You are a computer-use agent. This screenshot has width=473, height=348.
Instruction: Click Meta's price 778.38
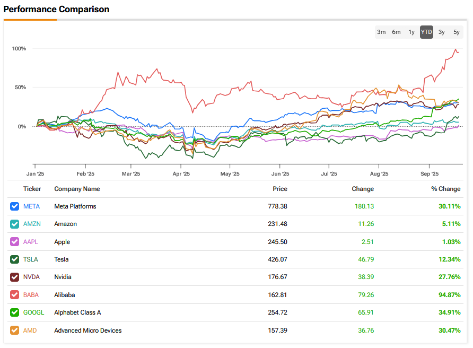click(x=277, y=206)
